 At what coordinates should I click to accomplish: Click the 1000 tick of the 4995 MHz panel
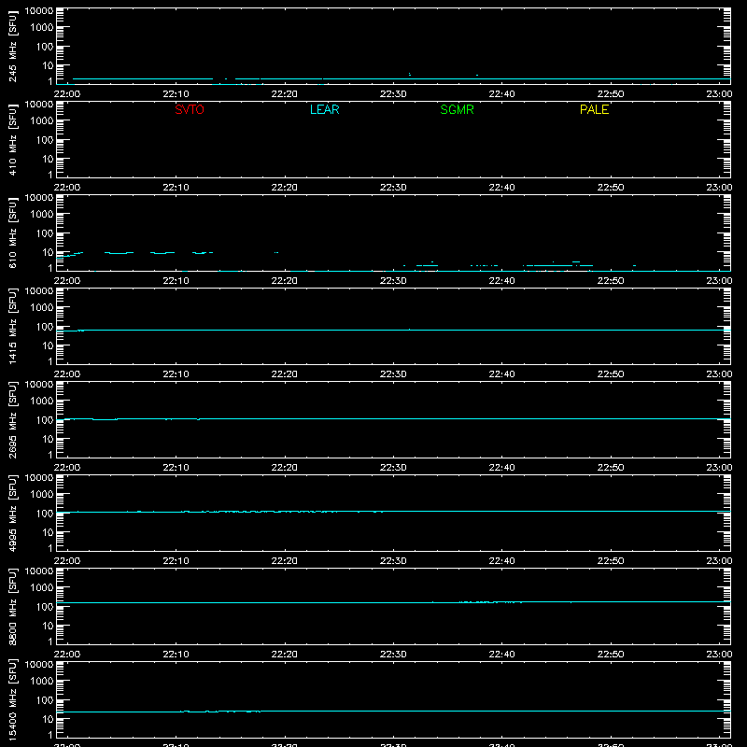(x=42, y=495)
